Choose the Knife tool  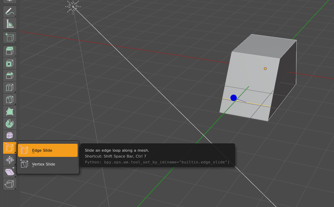pos(10,100)
